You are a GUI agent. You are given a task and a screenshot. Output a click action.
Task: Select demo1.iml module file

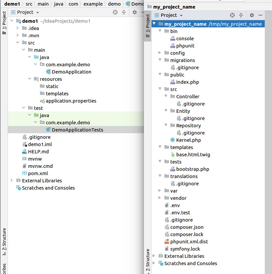pyautogui.click(x=37, y=144)
